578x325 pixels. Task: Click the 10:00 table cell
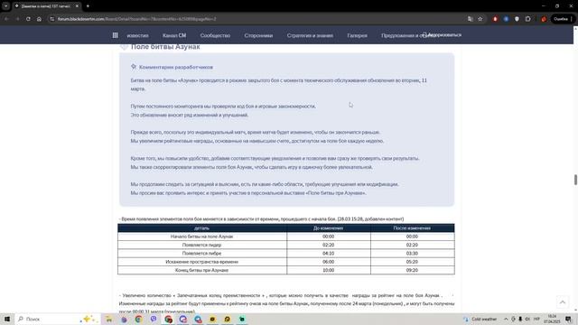(328, 271)
